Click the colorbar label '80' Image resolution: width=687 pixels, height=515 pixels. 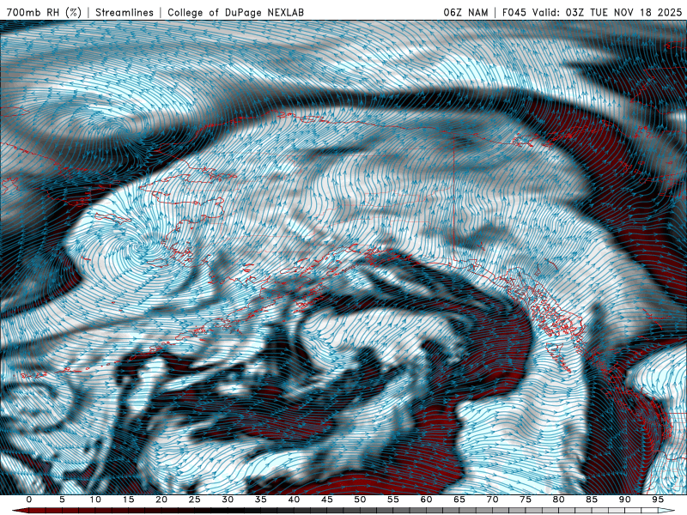coord(558,500)
